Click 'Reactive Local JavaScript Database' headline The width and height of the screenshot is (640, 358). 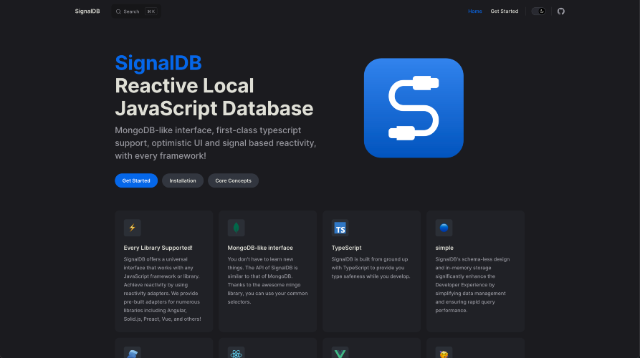coord(214,97)
